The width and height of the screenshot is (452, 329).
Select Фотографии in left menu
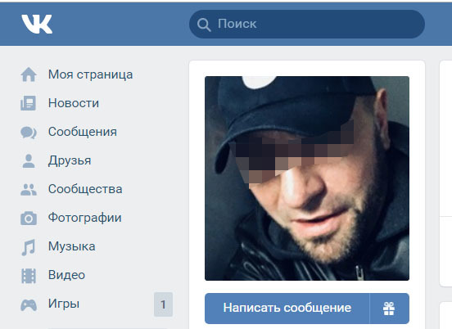pos(85,218)
